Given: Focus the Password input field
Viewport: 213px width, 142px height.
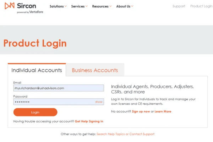Looking at the screenshot, I should (x=53, y=102).
